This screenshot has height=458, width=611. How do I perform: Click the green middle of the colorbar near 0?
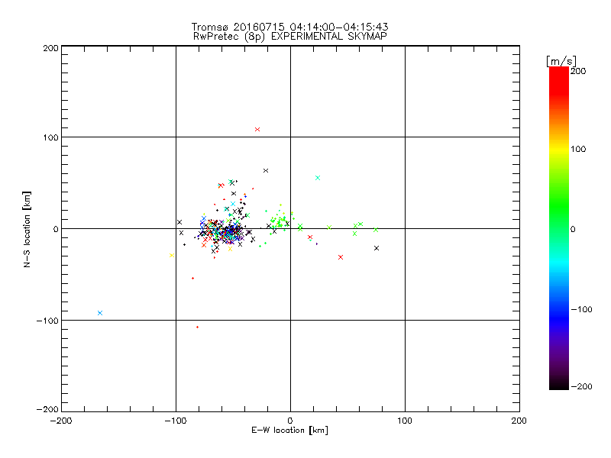click(558, 228)
